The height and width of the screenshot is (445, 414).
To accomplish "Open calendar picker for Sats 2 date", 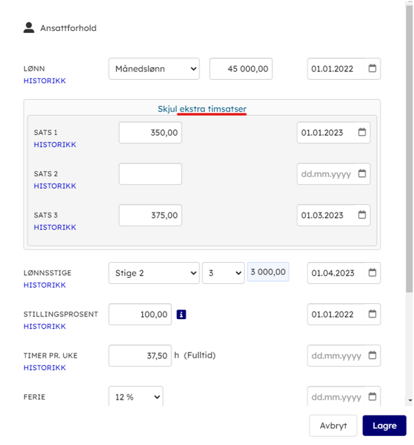I will click(x=362, y=173).
